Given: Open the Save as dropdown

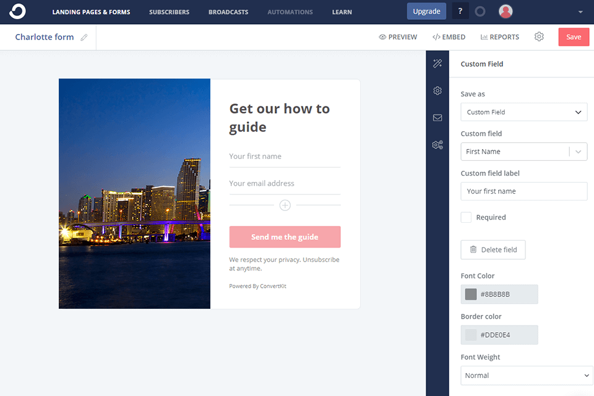Looking at the screenshot, I should point(523,112).
